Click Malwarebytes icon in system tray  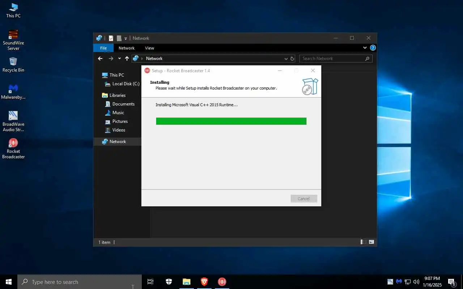coord(399,282)
